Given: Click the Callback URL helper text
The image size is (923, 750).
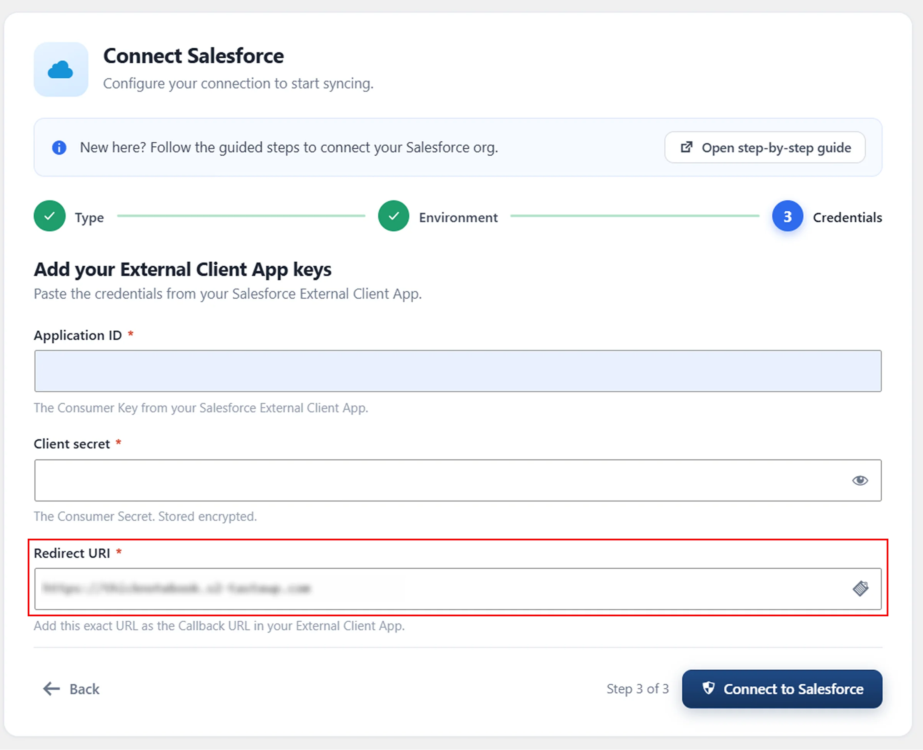Looking at the screenshot, I should (x=219, y=626).
